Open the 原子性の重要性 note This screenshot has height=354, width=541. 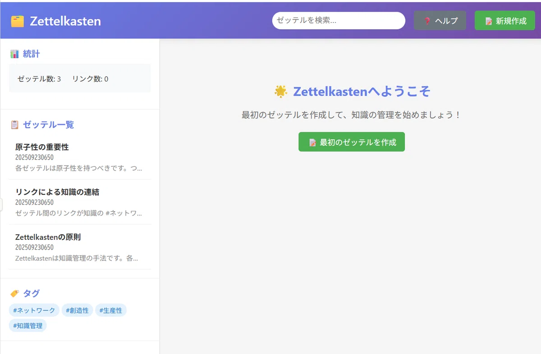click(80, 157)
